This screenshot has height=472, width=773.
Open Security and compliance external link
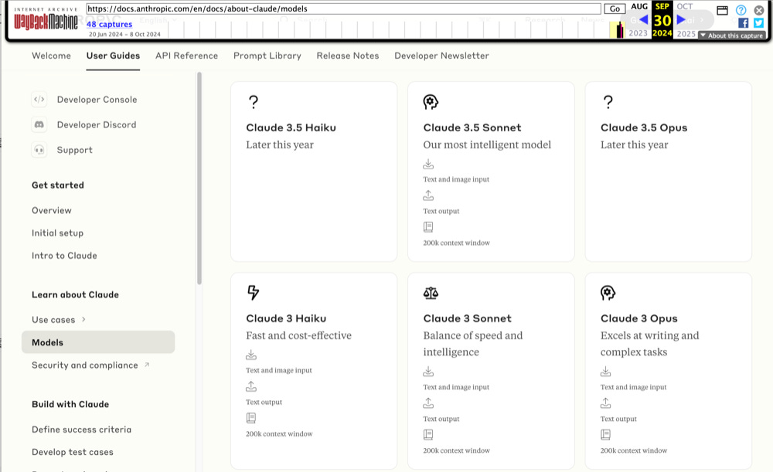point(90,365)
